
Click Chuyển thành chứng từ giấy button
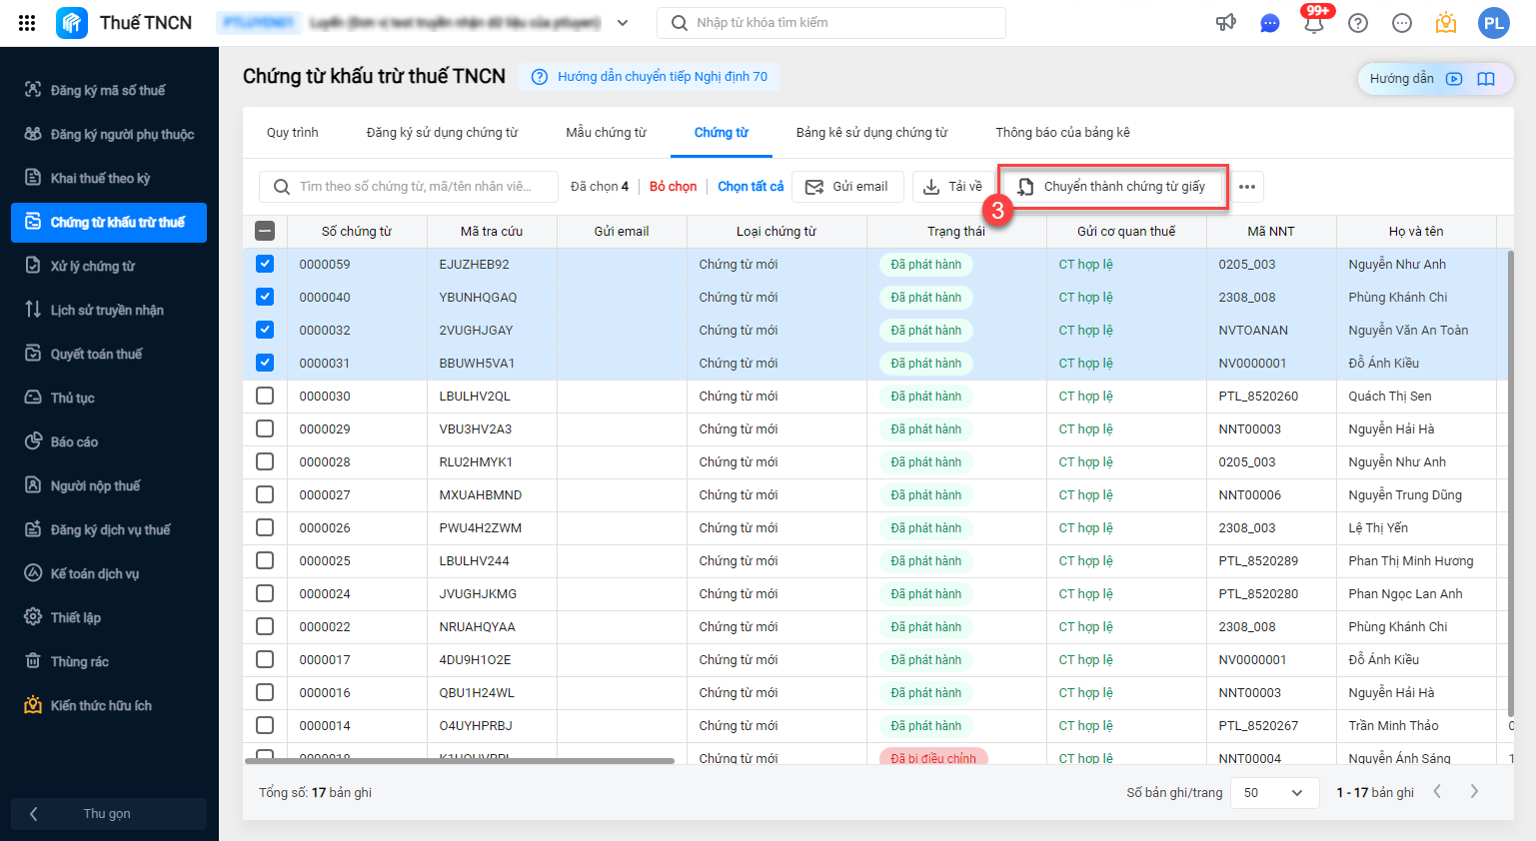(1113, 187)
